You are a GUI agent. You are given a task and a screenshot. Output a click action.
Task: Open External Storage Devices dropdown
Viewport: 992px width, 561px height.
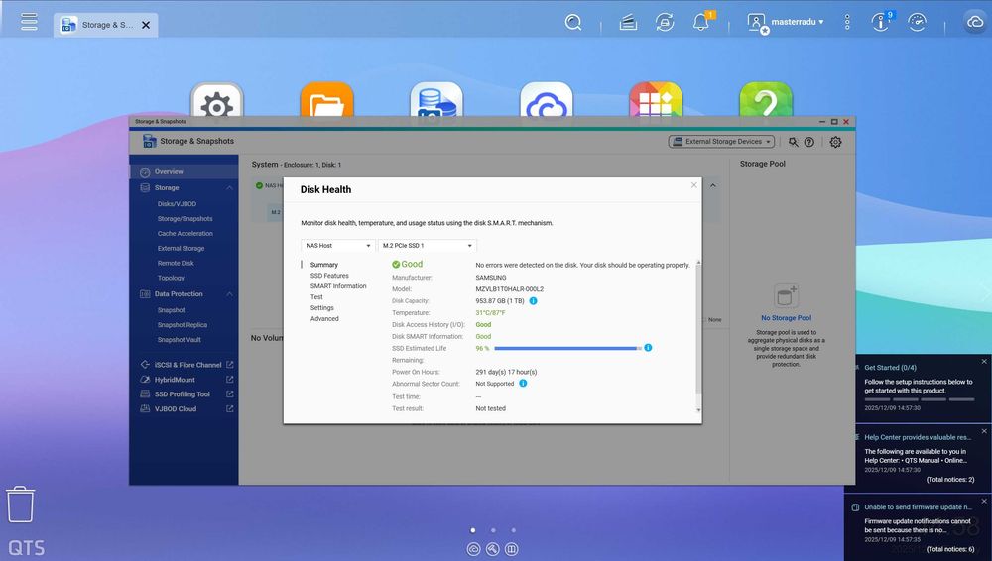(722, 142)
